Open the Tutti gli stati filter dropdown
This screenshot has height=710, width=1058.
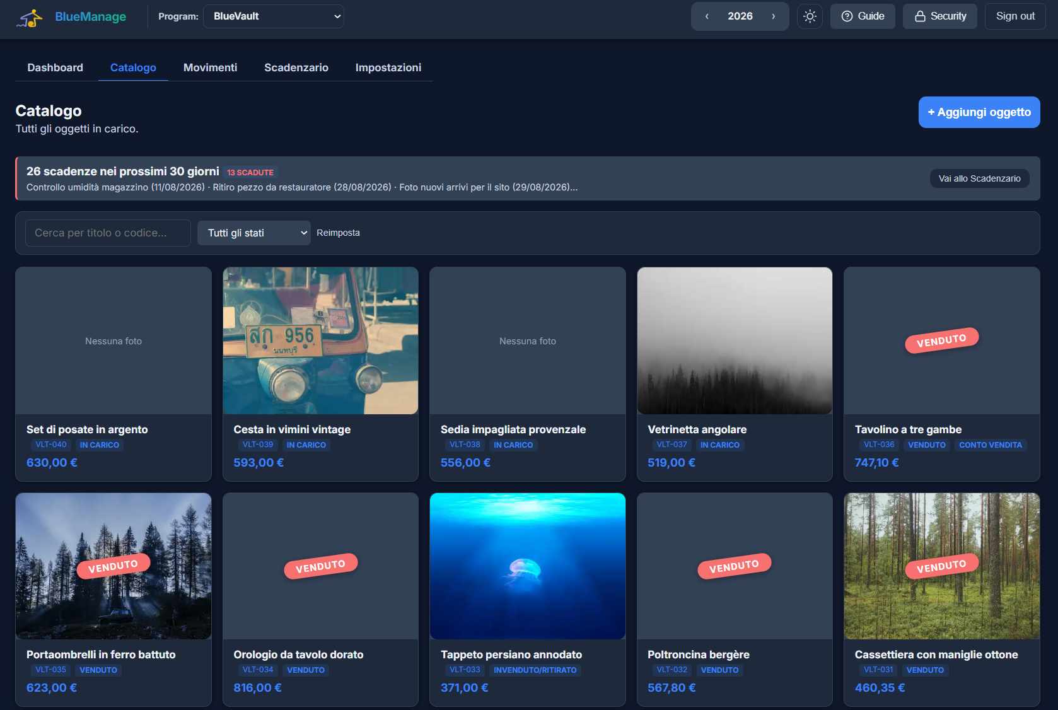254,233
